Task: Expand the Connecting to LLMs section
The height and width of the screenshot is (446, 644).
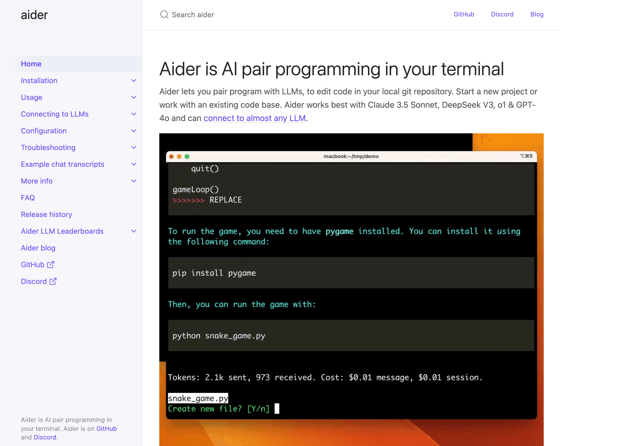Action: 134,114
